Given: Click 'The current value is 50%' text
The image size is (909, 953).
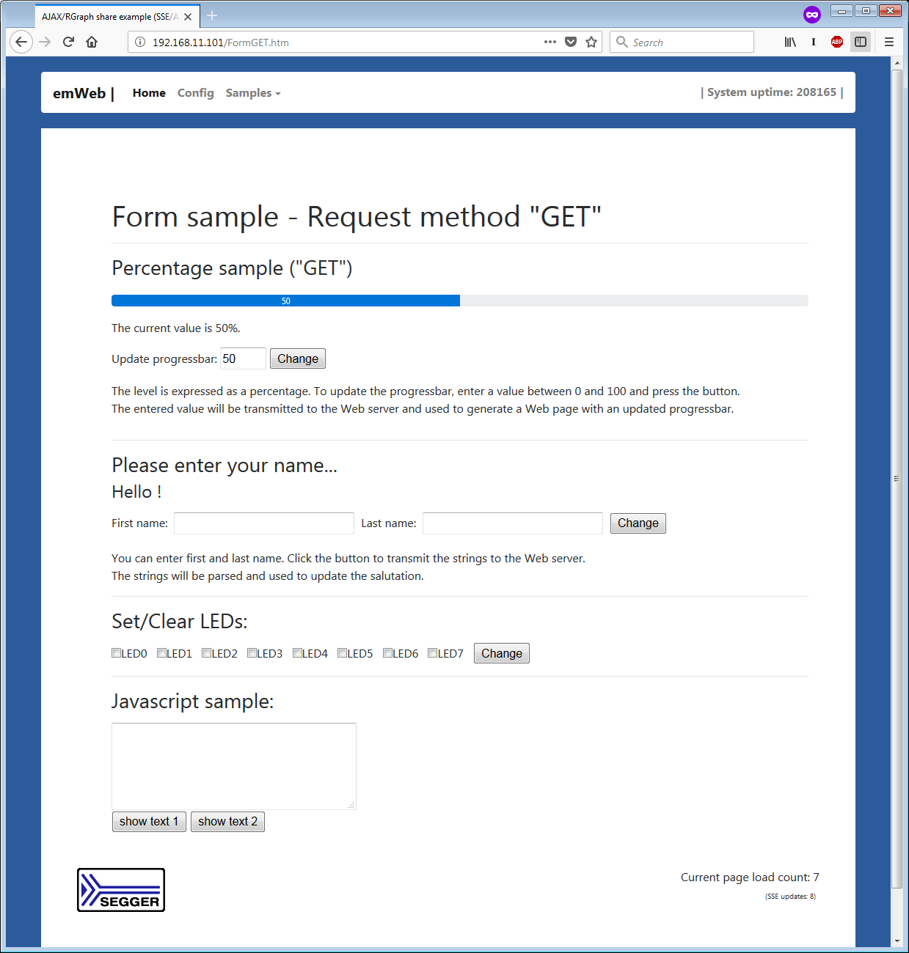Looking at the screenshot, I should (x=176, y=328).
